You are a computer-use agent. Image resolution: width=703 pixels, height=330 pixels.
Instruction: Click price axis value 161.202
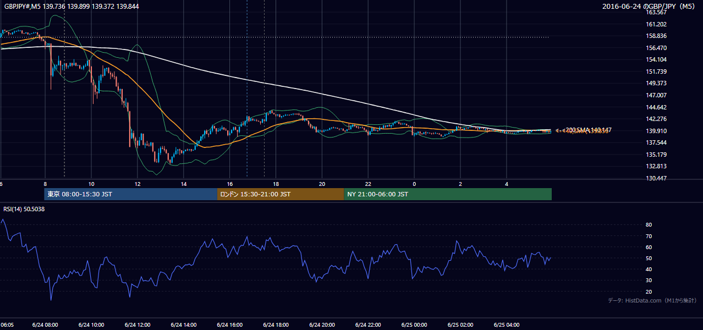click(x=656, y=24)
